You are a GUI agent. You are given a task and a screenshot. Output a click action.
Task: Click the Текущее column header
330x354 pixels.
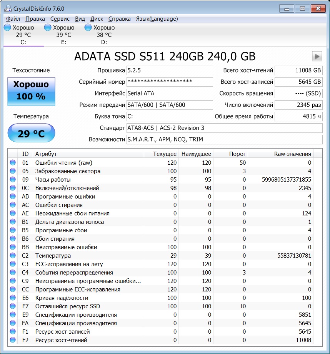(x=161, y=154)
